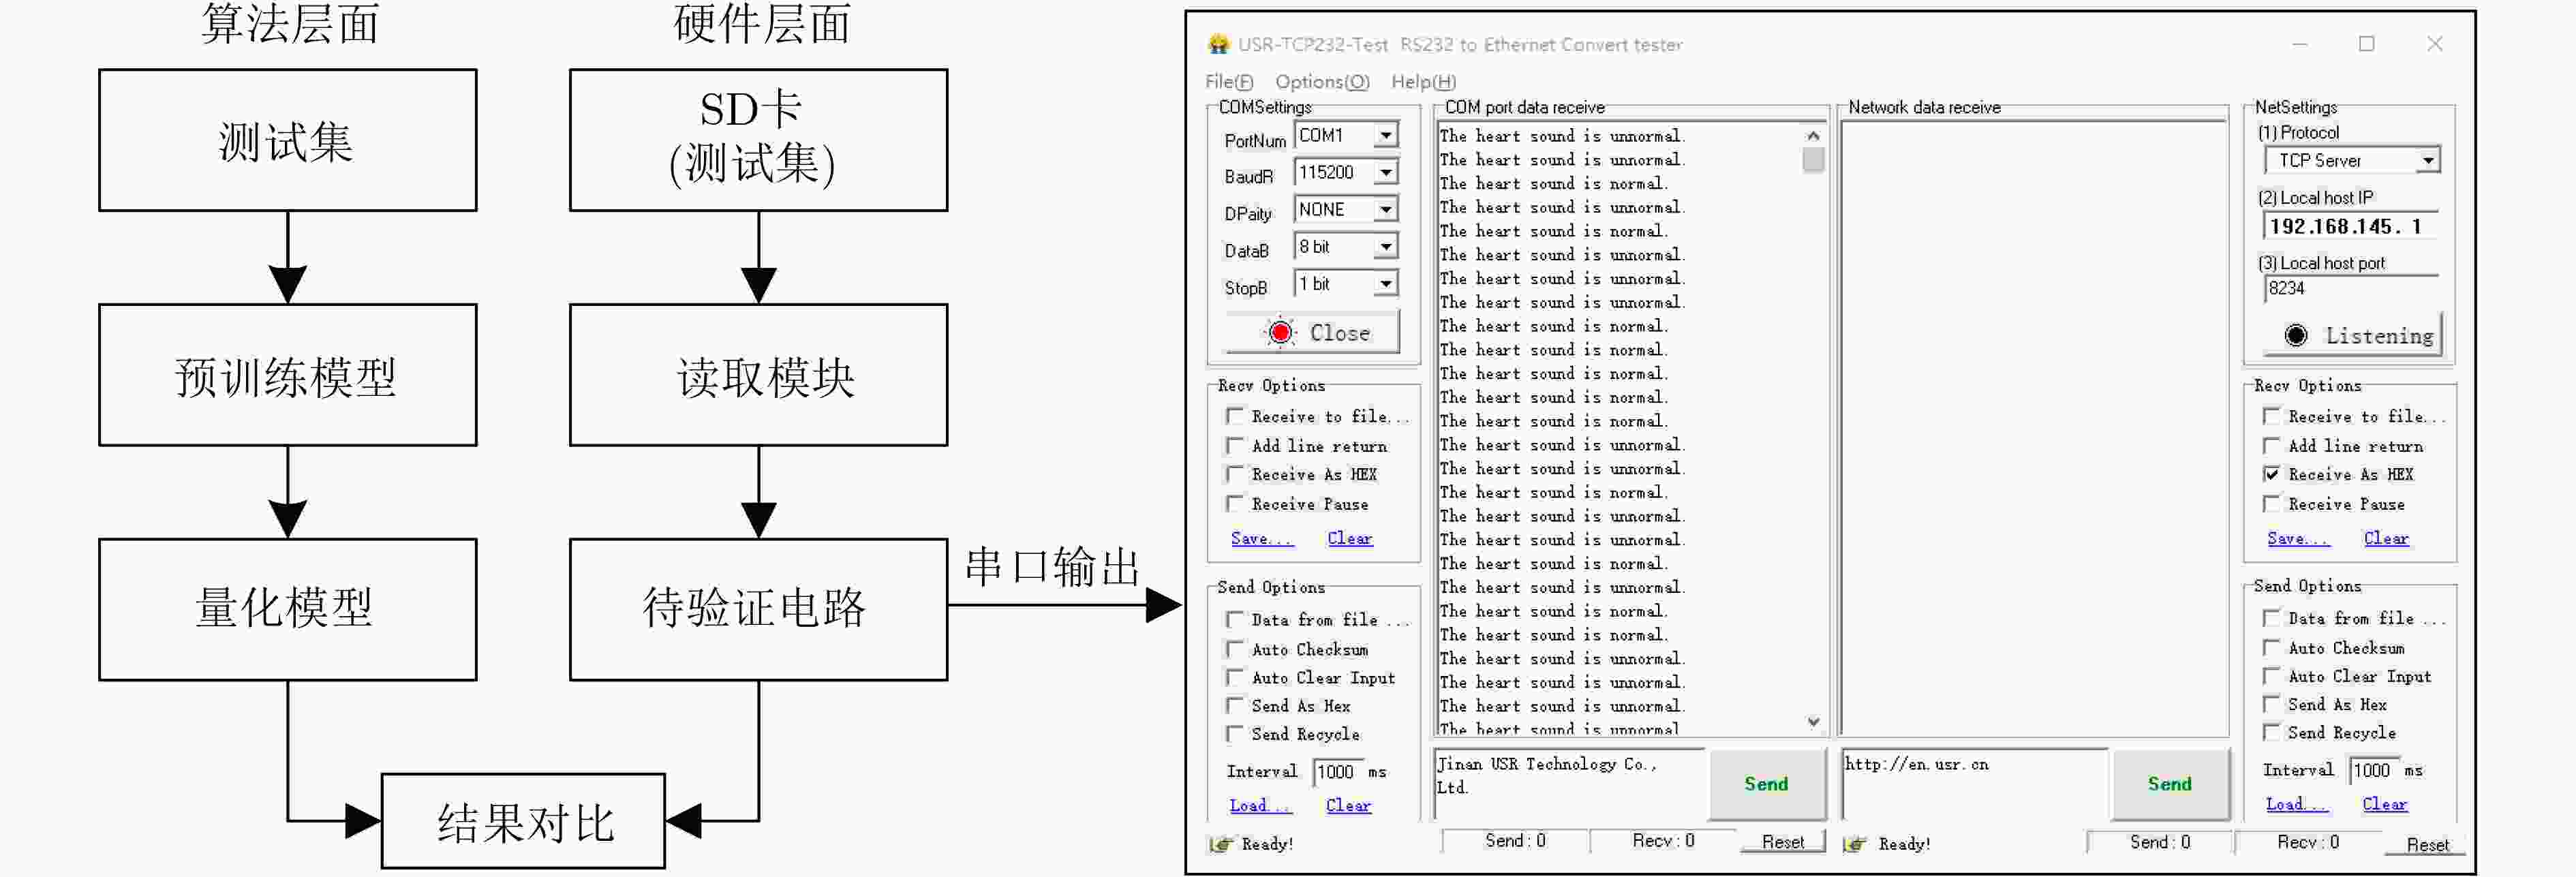Open the TCP Server protocol dropdown
2576x877 pixels.
[2427, 161]
